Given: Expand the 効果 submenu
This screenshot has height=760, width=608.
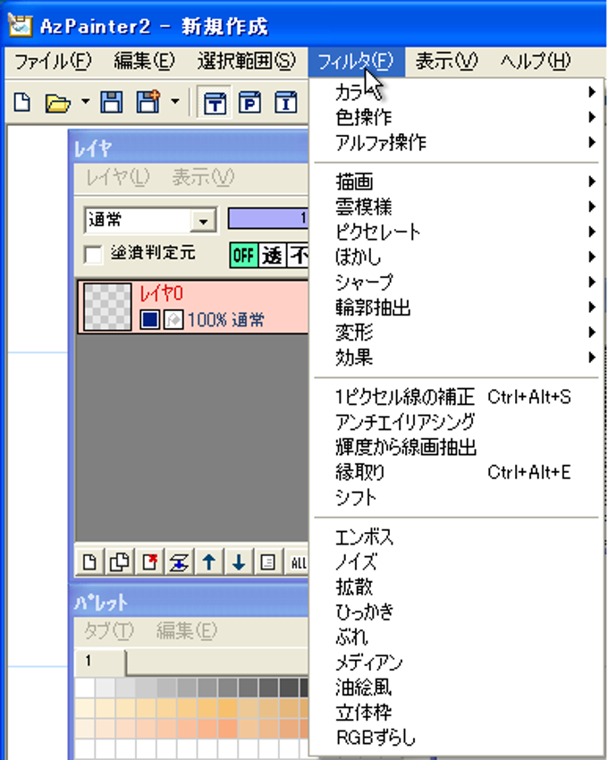Looking at the screenshot, I should pyautogui.click(x=456, y=358).
